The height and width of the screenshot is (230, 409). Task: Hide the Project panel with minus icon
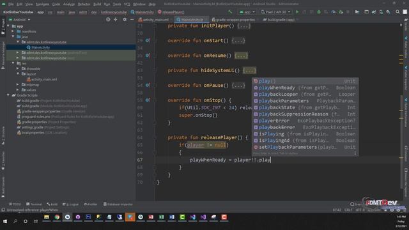click(132, 20)
